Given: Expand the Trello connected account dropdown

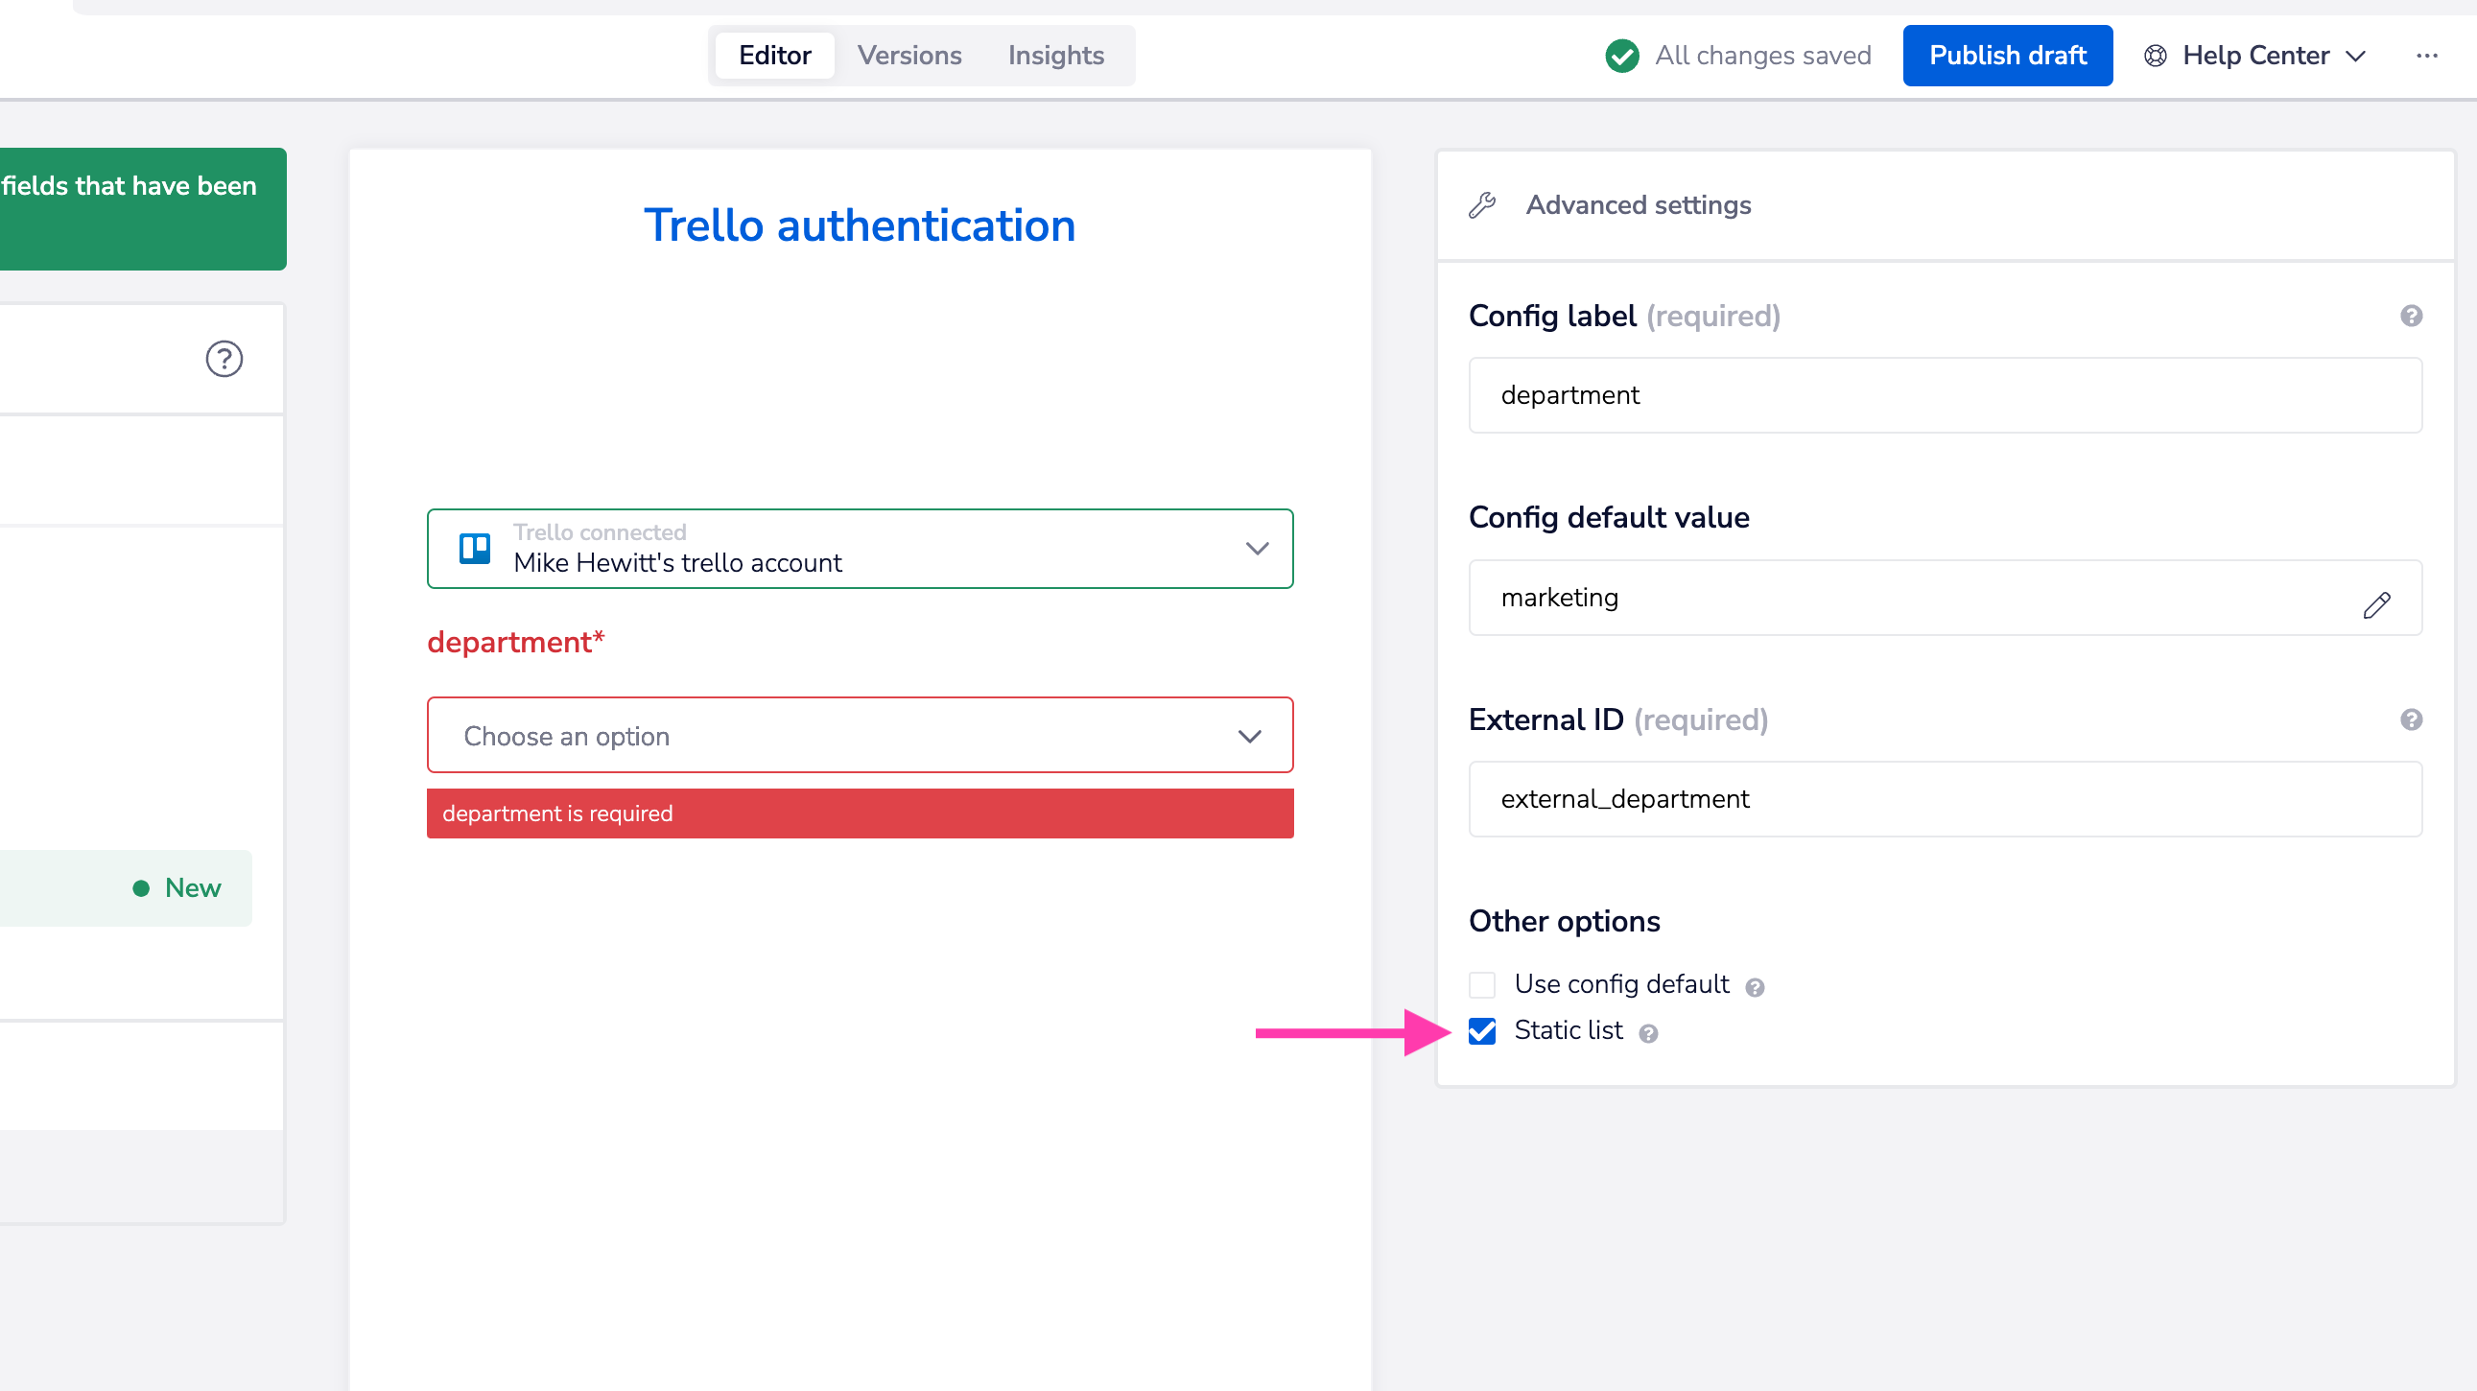Looking at the screenshot, I should 1256,548.
